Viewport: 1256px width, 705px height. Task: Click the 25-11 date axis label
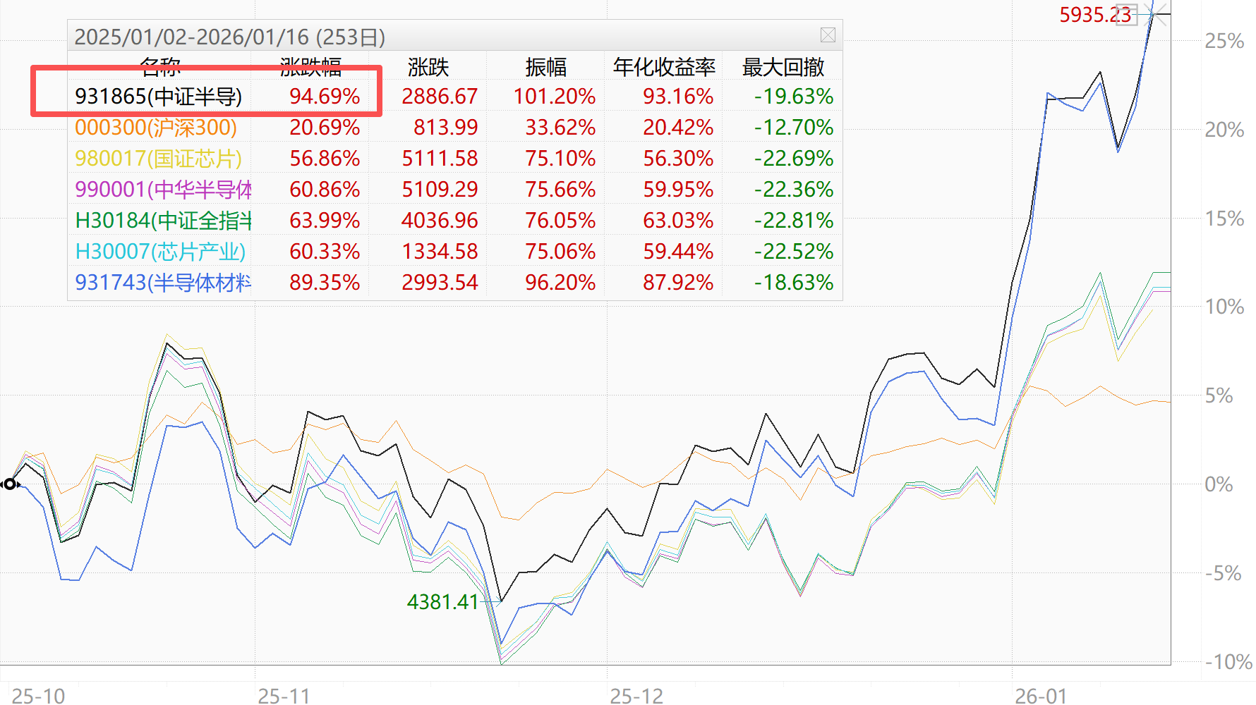[284, 696]
